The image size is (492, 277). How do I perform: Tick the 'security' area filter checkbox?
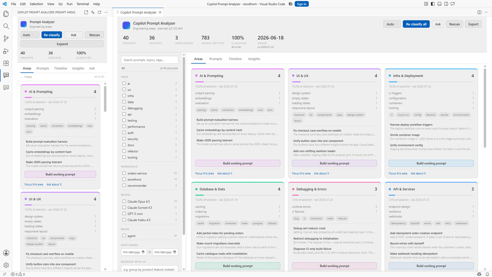[x=124, y=139]
